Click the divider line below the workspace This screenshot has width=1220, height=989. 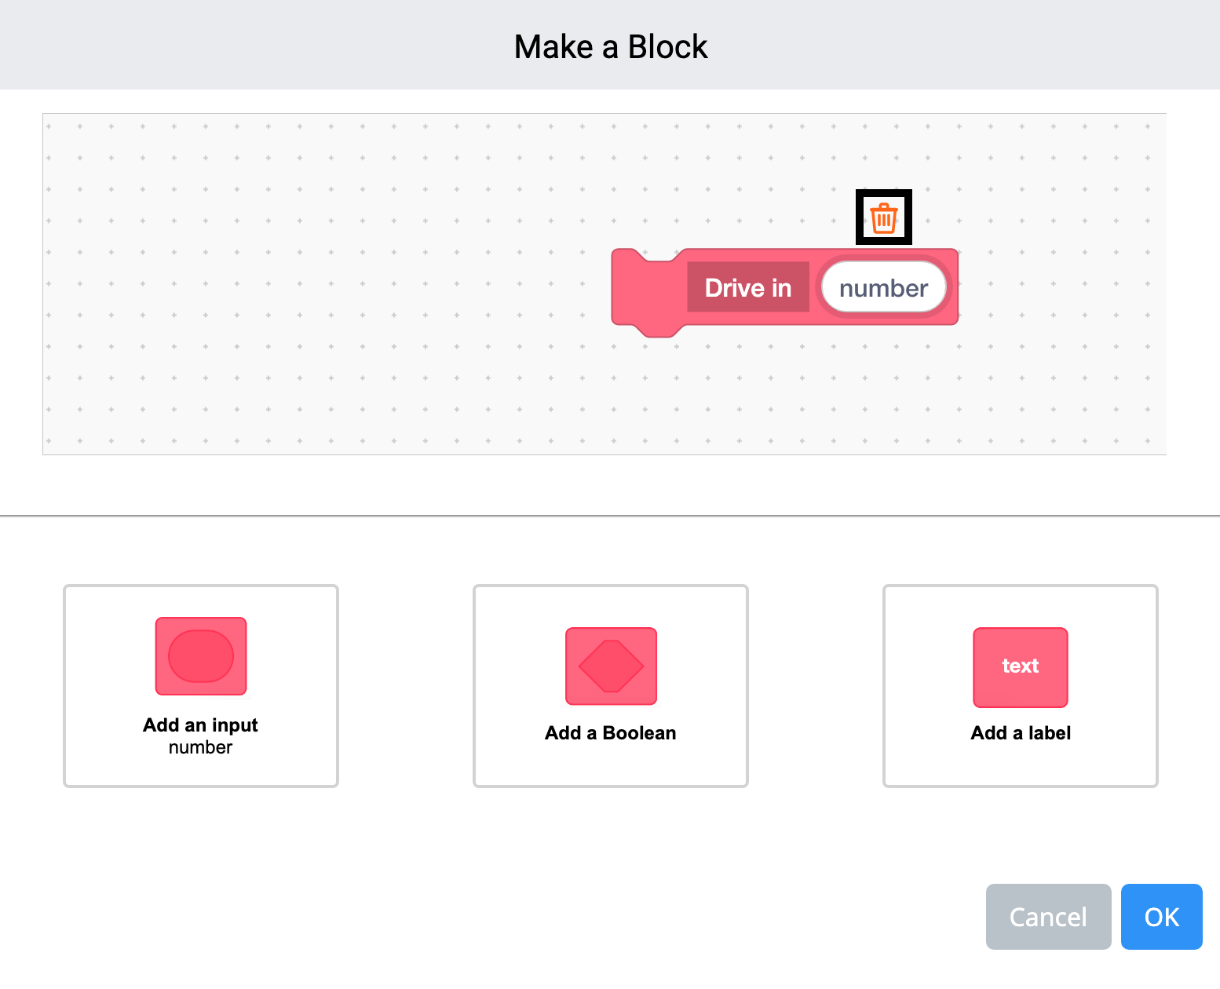pos(610,516)
